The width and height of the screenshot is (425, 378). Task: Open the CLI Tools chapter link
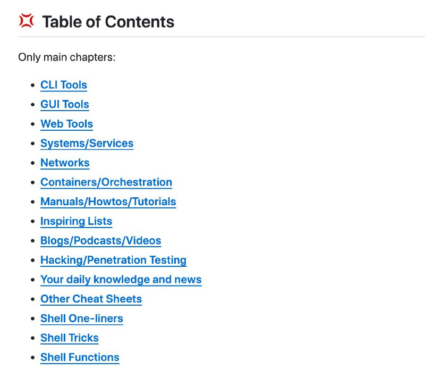[64, 85]
